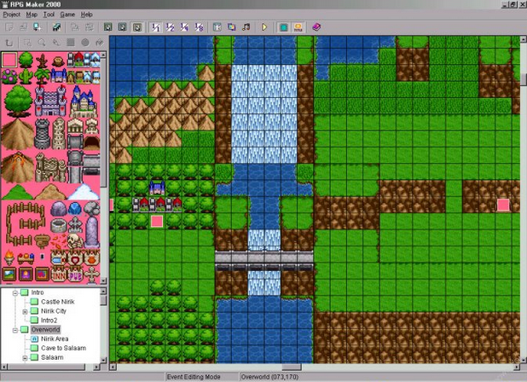Set map zoom to 1/8 scale
527x382 pixels.
(x=199, y=27)
